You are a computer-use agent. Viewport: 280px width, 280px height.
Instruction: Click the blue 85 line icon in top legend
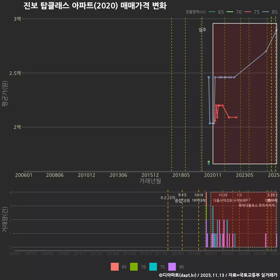pos(266,12)
